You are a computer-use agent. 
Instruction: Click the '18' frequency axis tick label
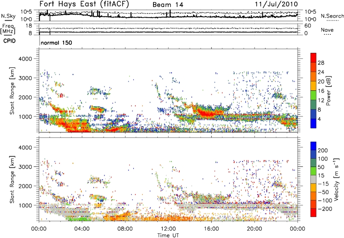point(29,26)
